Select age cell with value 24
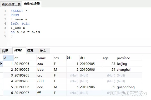 pyautogui.click(x=109, y=70)
